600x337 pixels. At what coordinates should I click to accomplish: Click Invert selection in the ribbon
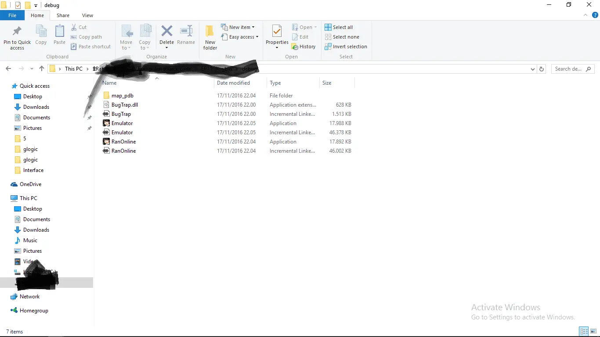coord(346,47)
